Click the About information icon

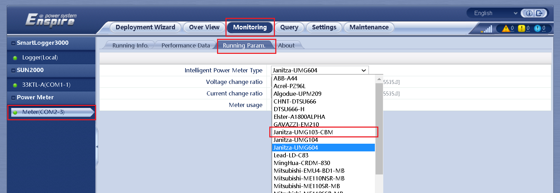coord(529,13)
